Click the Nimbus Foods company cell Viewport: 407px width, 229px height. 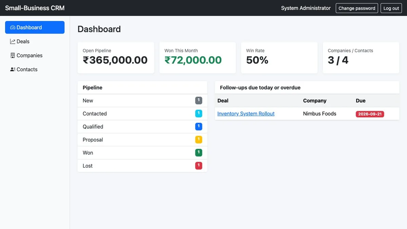click(320, 114)
